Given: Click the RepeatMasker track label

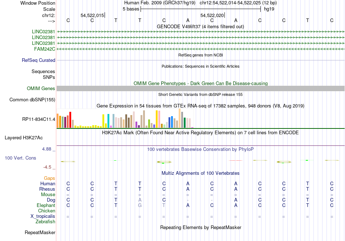Looking at the screenshot, I should click(40, 232).
